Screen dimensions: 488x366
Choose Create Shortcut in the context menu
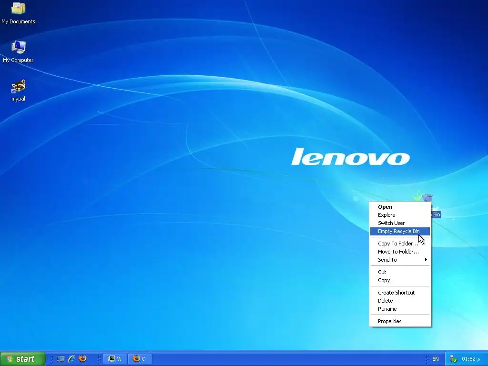click(400, 293)
